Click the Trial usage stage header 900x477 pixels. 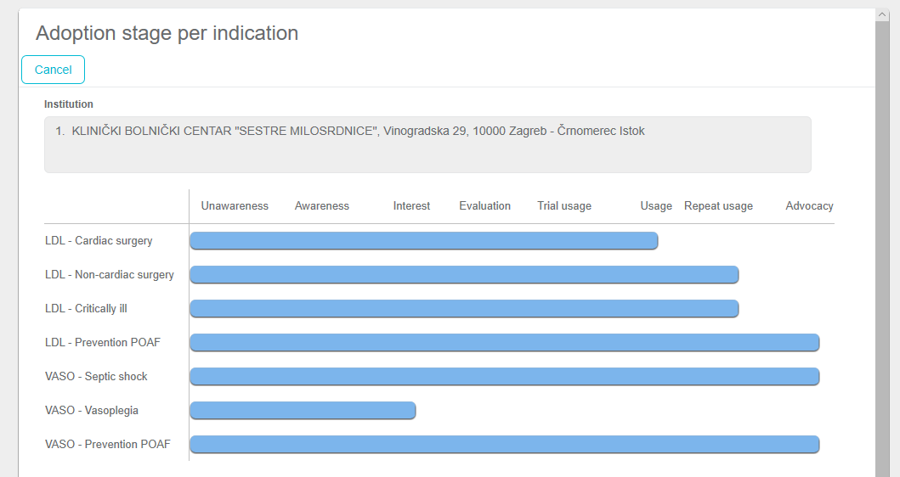coord(564,206)
